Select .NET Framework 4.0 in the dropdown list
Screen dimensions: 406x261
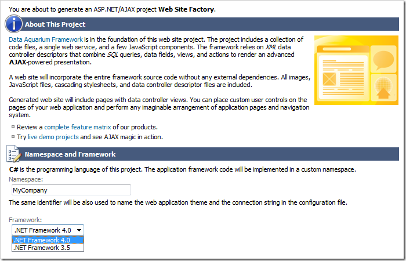click(x=48, y=240)
